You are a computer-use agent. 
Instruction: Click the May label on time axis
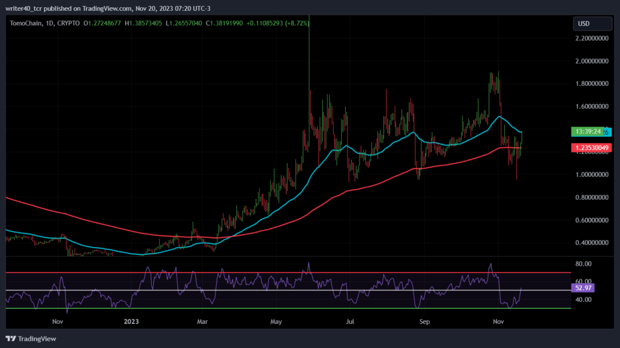click(x=276, y=321)
